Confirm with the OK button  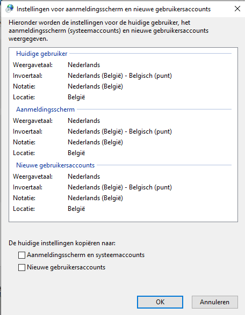pyautogui.click(x=160, y=302)
